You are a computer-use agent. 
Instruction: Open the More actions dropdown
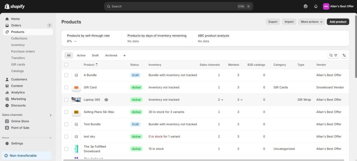pyautogui.click(x=312, y=22)
